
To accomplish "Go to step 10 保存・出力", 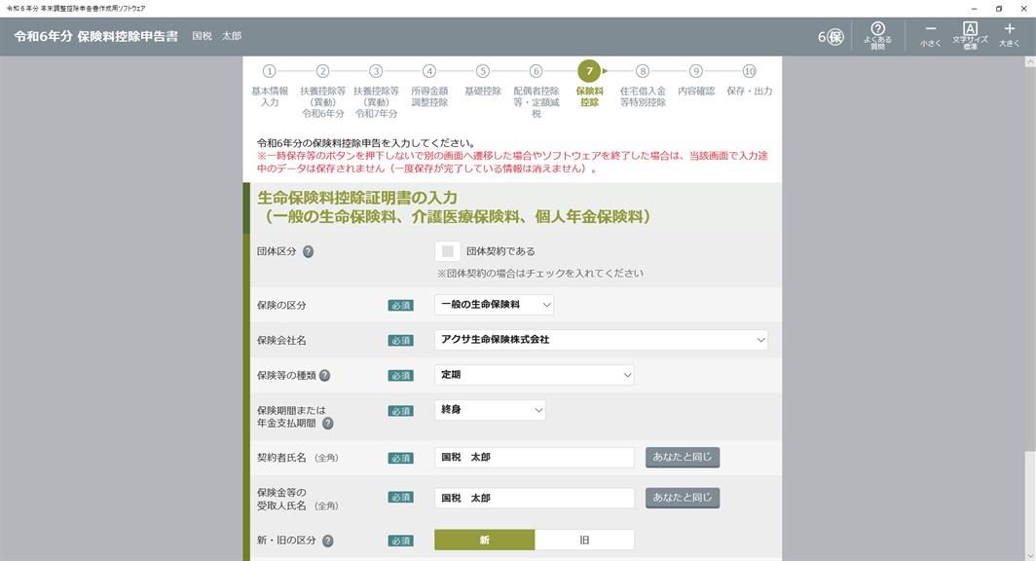I will (x=750, y=80).
